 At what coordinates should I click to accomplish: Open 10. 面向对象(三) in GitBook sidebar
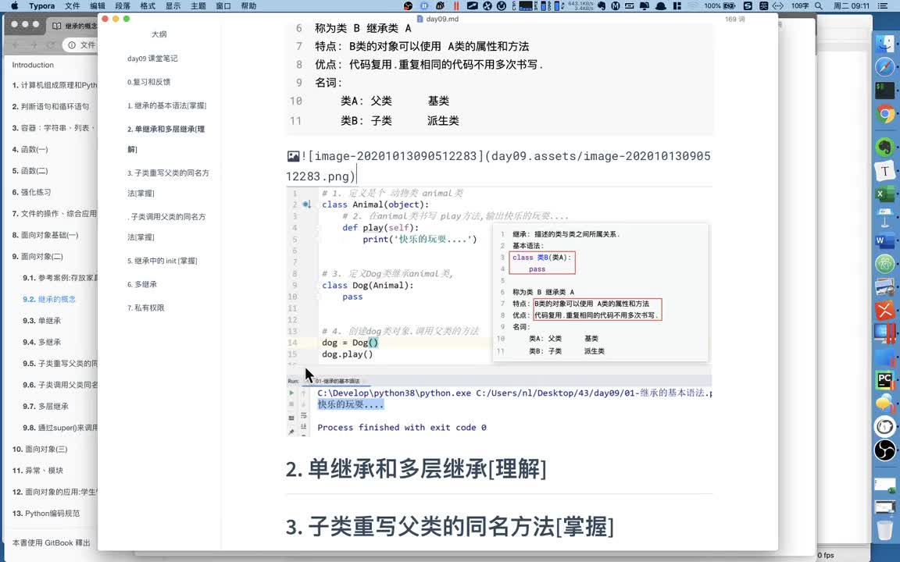(40, 449)
